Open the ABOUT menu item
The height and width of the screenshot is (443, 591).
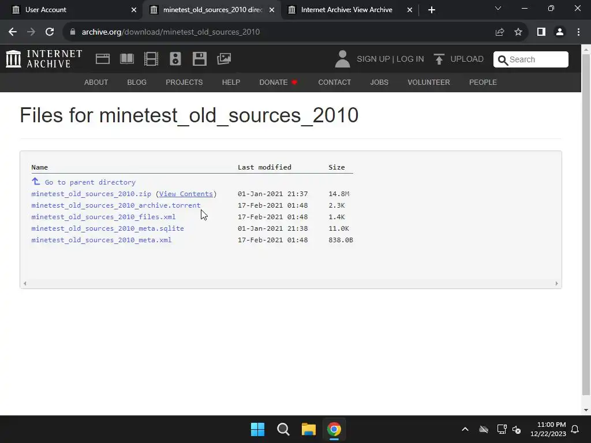tap(96, 82)
